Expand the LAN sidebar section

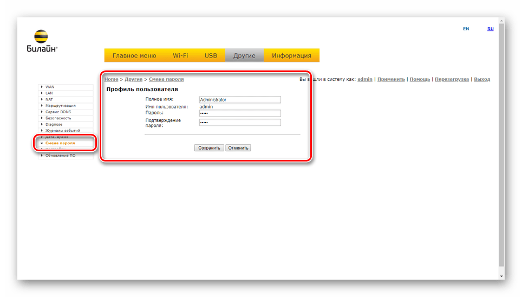pyautogui.click(x=66, y=93)
